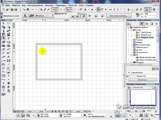The height and width of the screenshot is (120, 161).
Task: Click the Параметры button in navigator
Action: (x=143, y=80)
